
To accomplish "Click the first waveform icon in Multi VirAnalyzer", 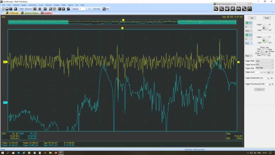I will [x=216, y=9].
